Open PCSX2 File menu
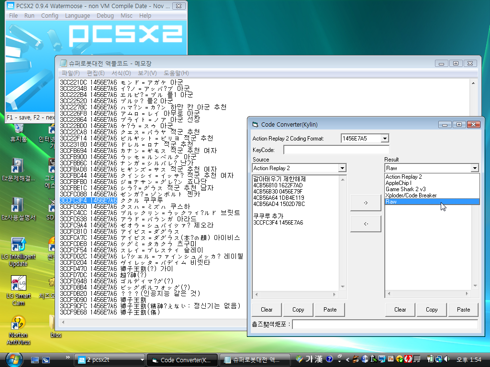 [13, 16]
